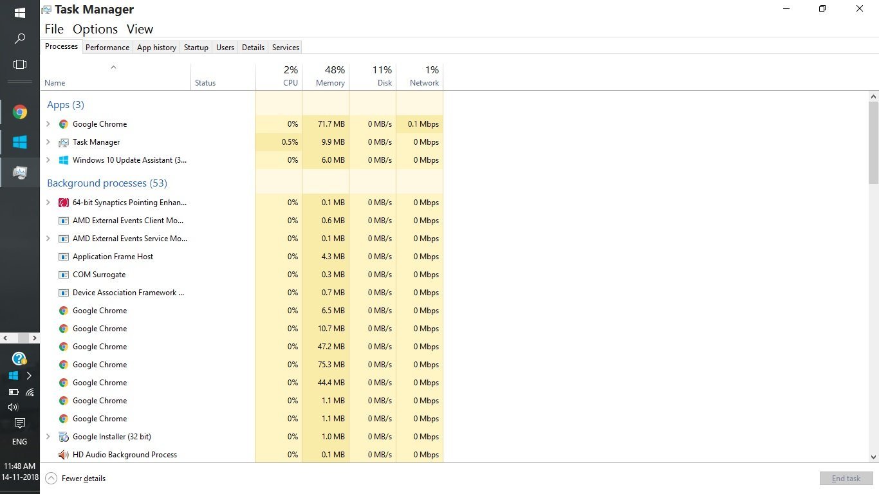Expand Task Manager app entry
The width and height of the screenshot is (879, 494).
coord(48,142)
